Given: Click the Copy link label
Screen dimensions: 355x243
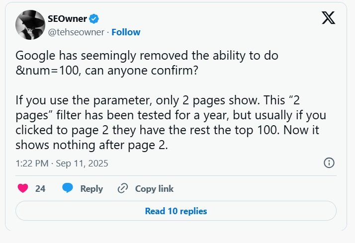Looking at the screenshot, I should pos(154,188).
